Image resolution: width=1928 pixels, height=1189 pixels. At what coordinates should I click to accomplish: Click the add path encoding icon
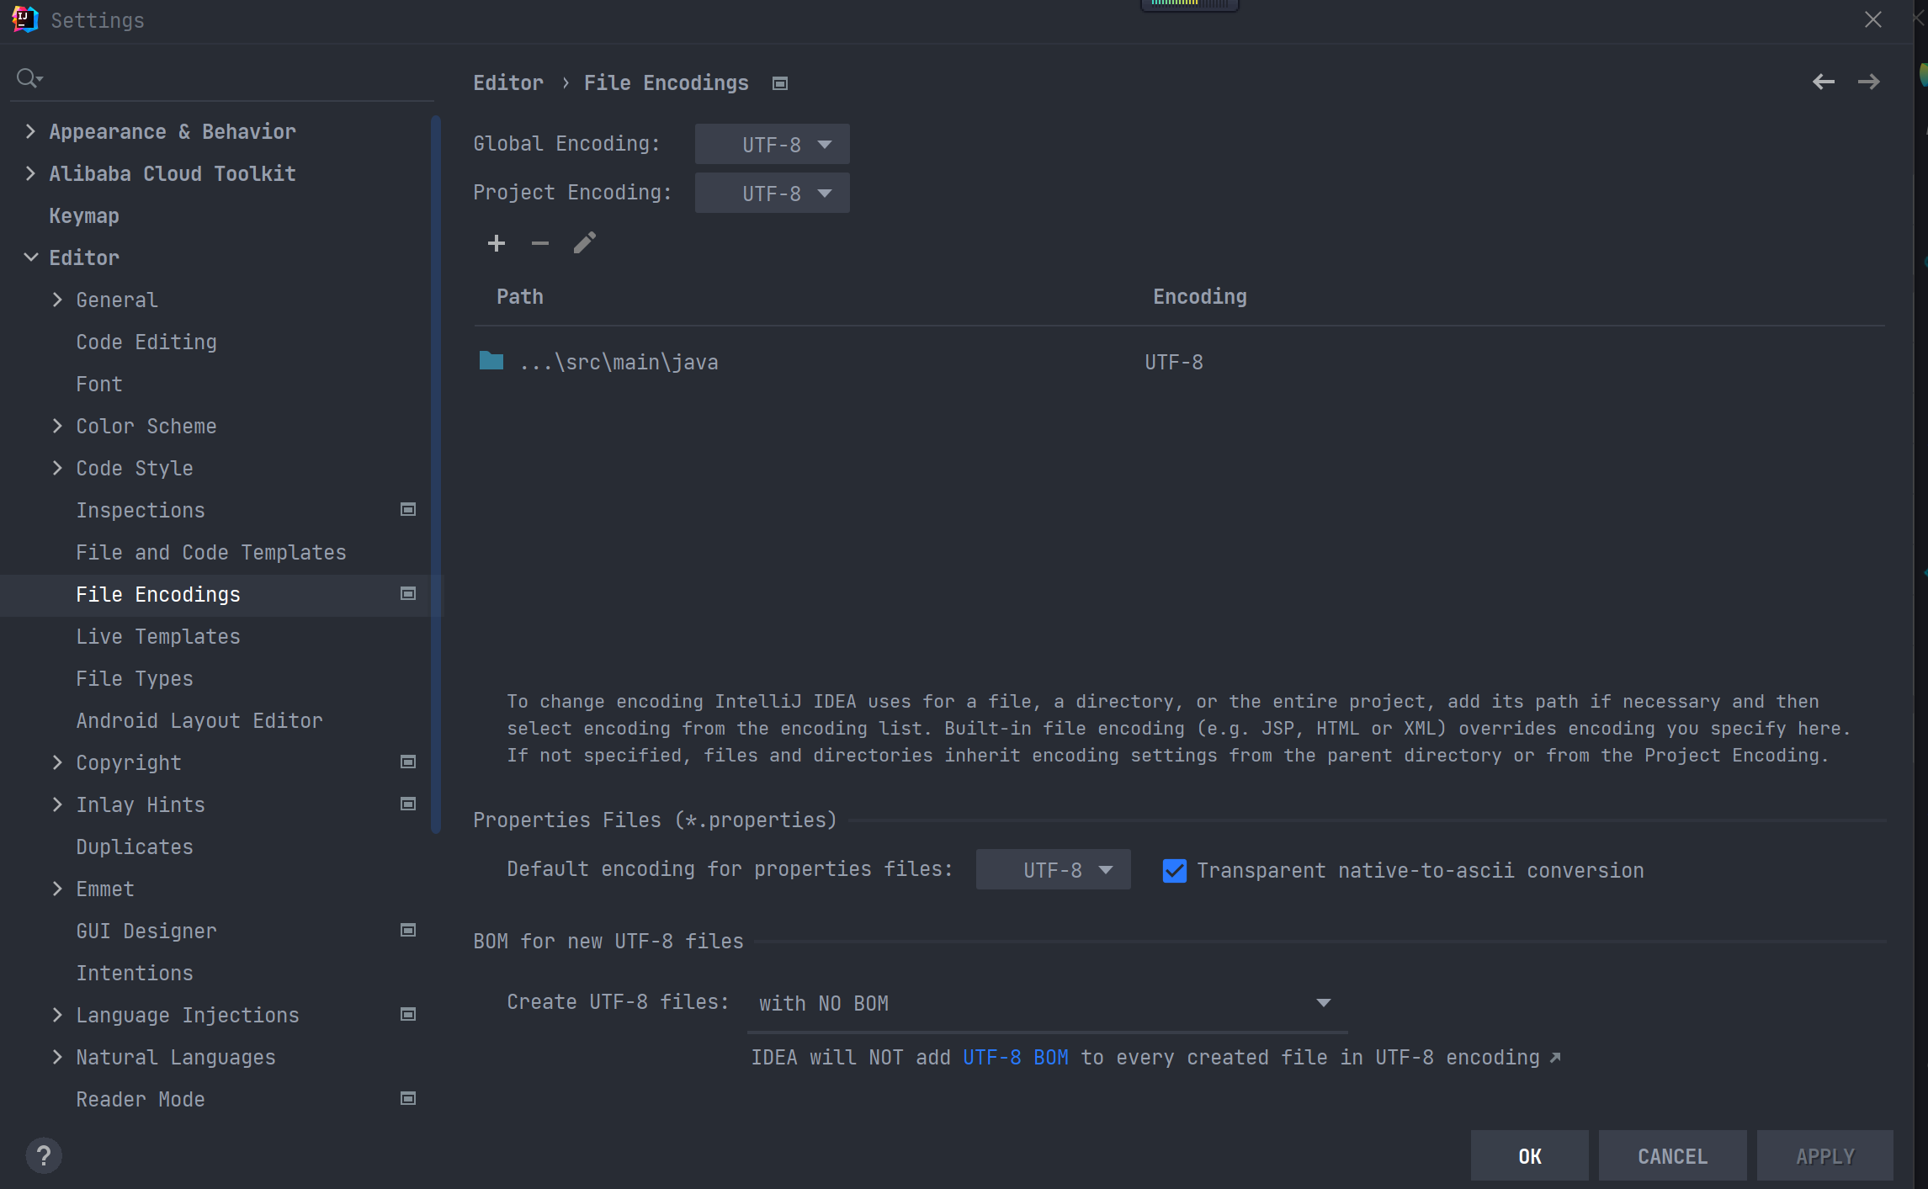point(497,245)
